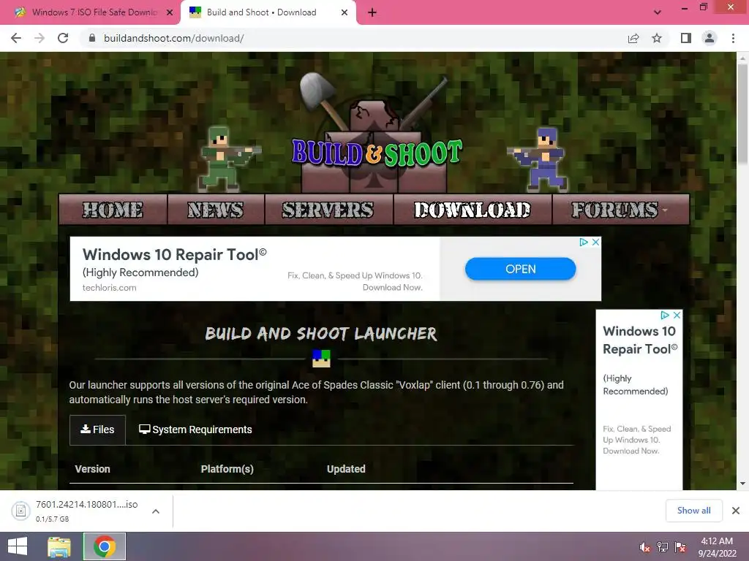Close the Windows 7 ISO tab
749x561 pixels.
(x=169, y=12)
